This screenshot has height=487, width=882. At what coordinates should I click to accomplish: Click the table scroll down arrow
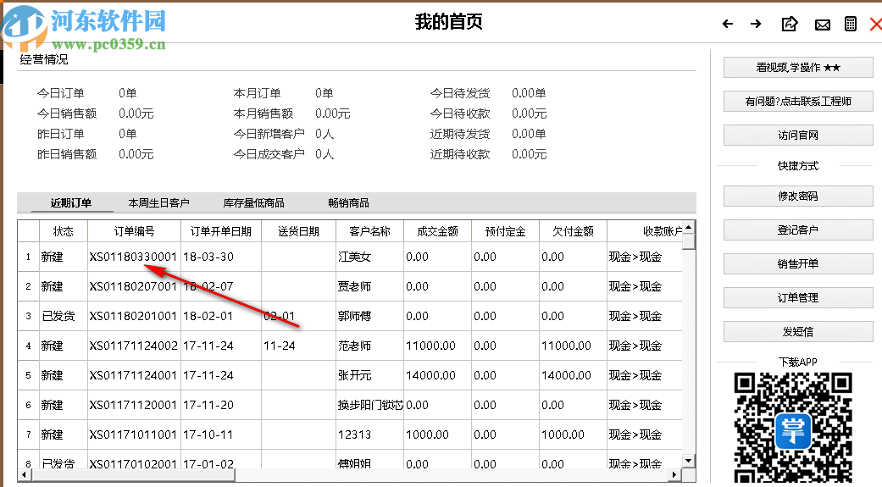pyautogui.click(x=689, y=461)
